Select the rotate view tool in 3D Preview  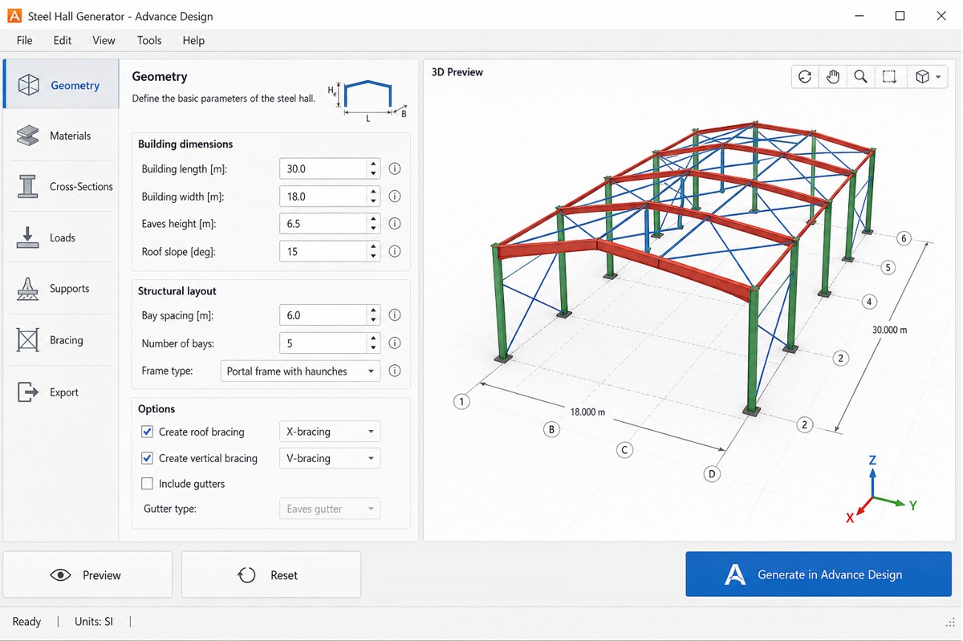(805, 76)
